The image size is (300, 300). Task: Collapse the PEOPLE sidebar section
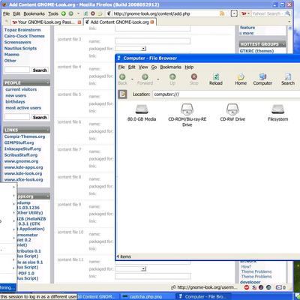(x=47, y=82)
